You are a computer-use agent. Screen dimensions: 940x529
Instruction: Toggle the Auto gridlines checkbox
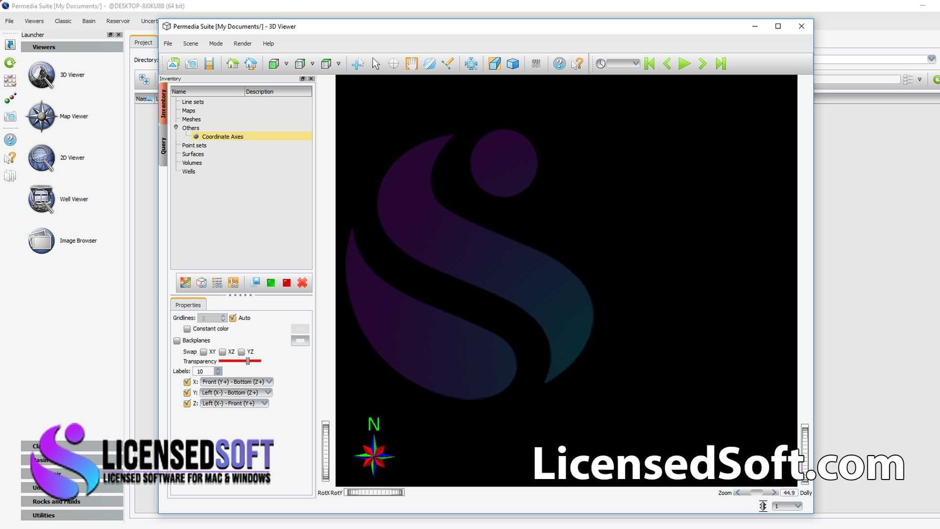[x=233, y=317]
